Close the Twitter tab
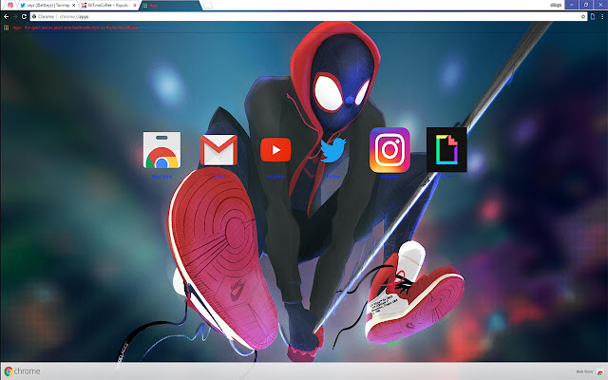Image resolution: width=608 pixels, height=380 pixels. coord(74,6)
